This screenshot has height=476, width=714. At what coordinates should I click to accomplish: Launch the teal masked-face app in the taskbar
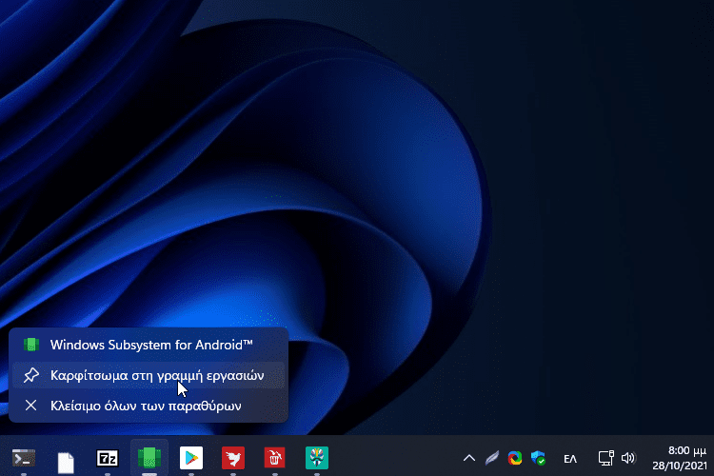tap(316, 458)
